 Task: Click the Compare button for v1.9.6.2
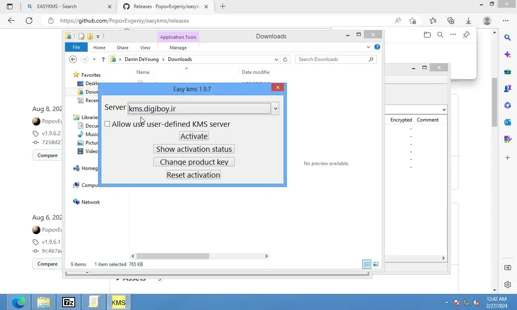coord(48,155)
